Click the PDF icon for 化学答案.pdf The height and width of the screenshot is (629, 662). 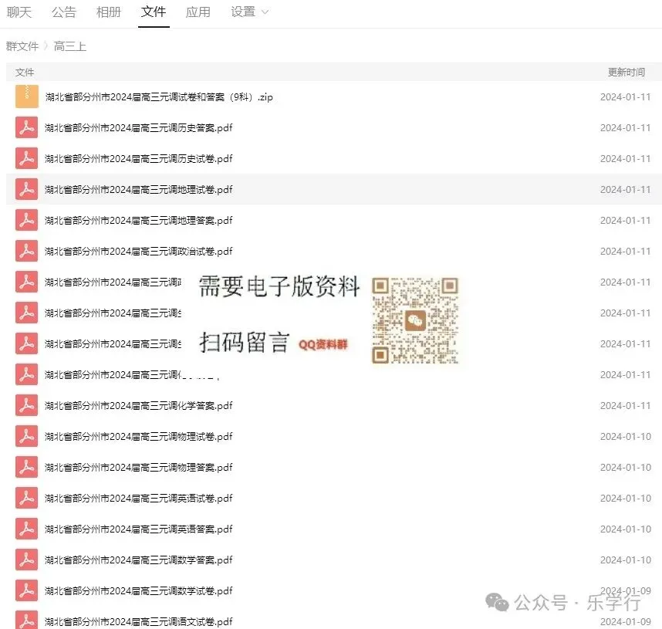pos(26,405)
